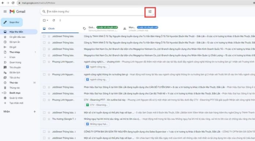255x141 pixels.
Task: Open the three-dot More menu above tabs
Action: pos(60,21)
